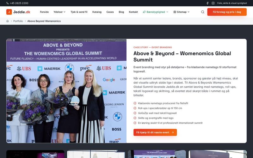This screenshot has width=253, height=158.
Task: Open the last gallery thumbnail at right
Action: pyautogui.click(x=218, y=154)
